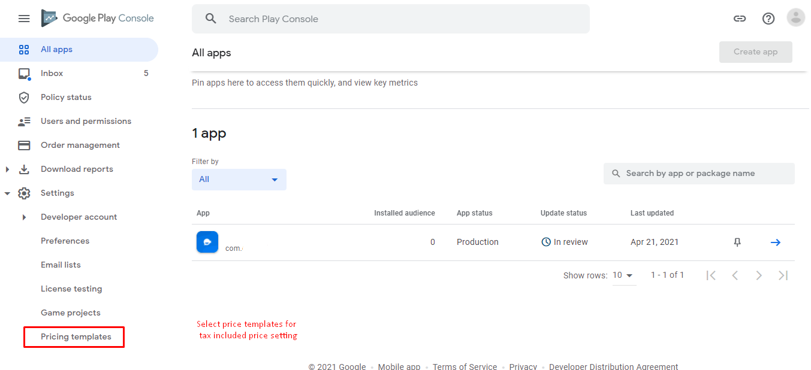Screen dimensions: 811x370
Task: Open the Inbox menu item
Action: click(52, 73)
